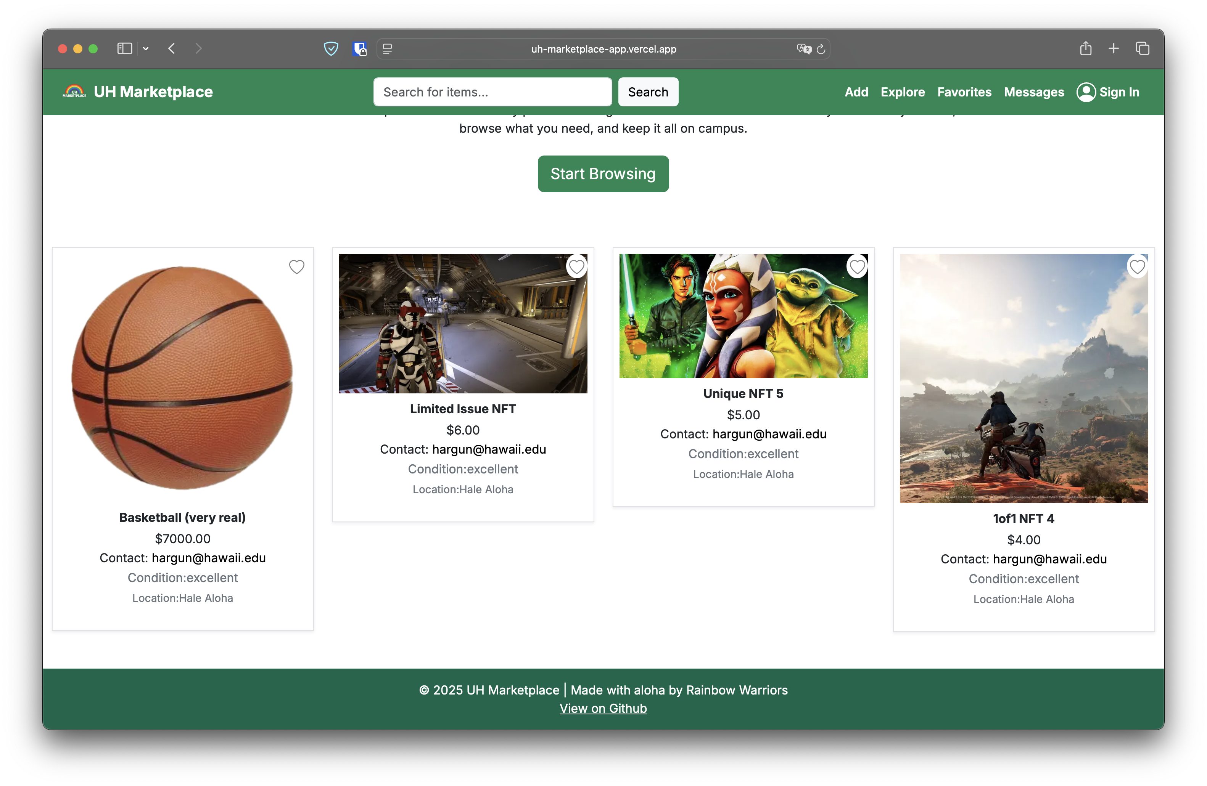This screenshot has width=1207, height=786.
Task: Click the UH Marketplace brand title
Action: pos(153,92)
